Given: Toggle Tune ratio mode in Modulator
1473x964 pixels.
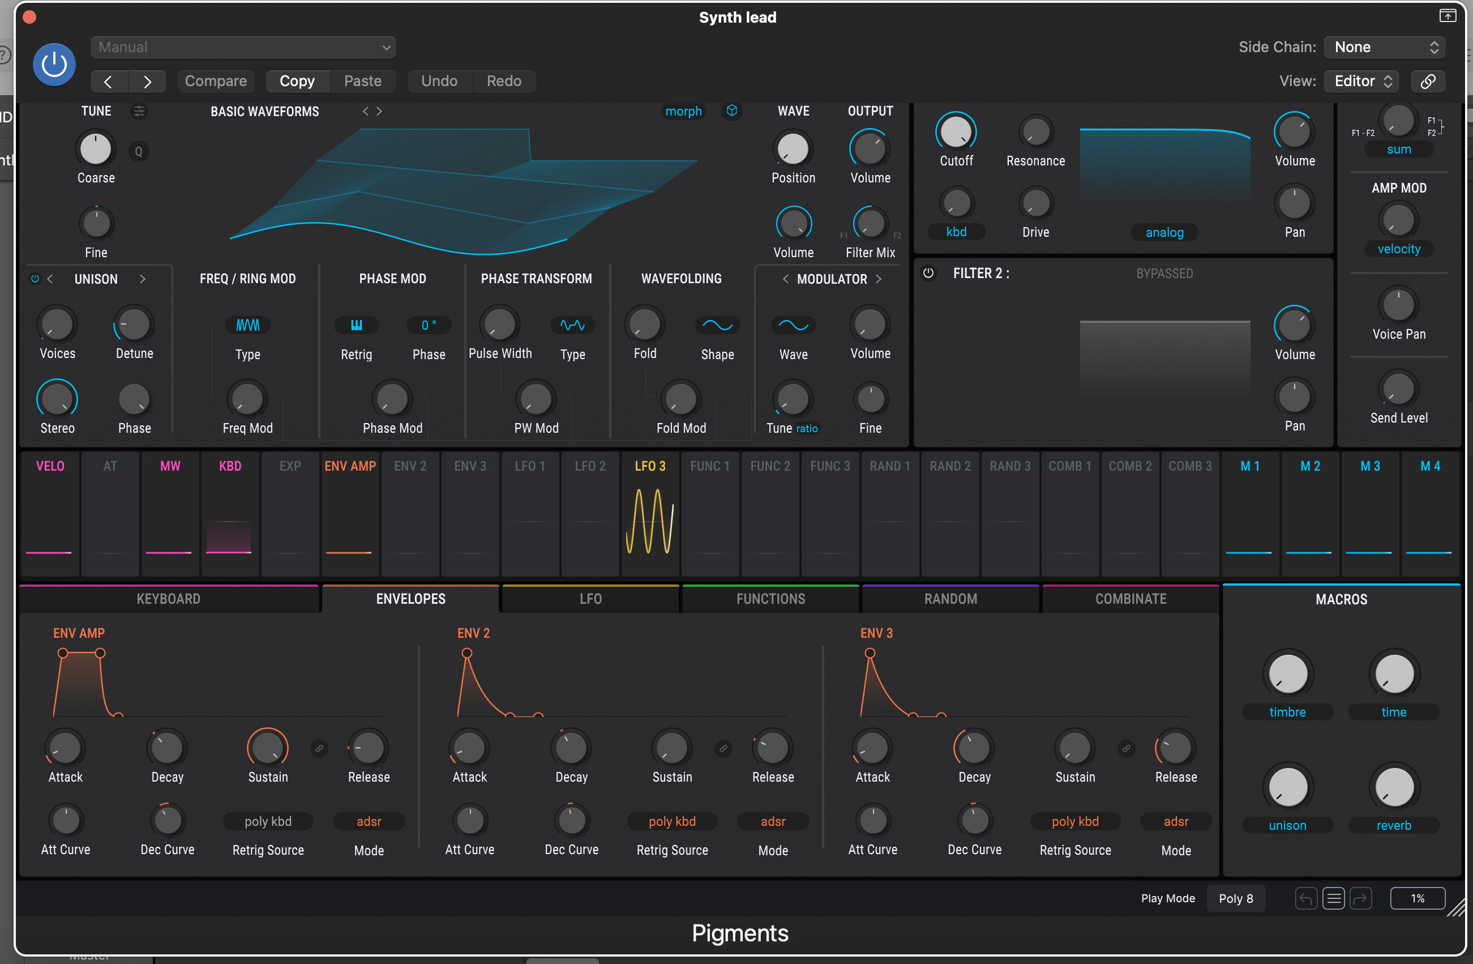Looking at the screenshot, I should pyautogui.click(x=807, y=428).
